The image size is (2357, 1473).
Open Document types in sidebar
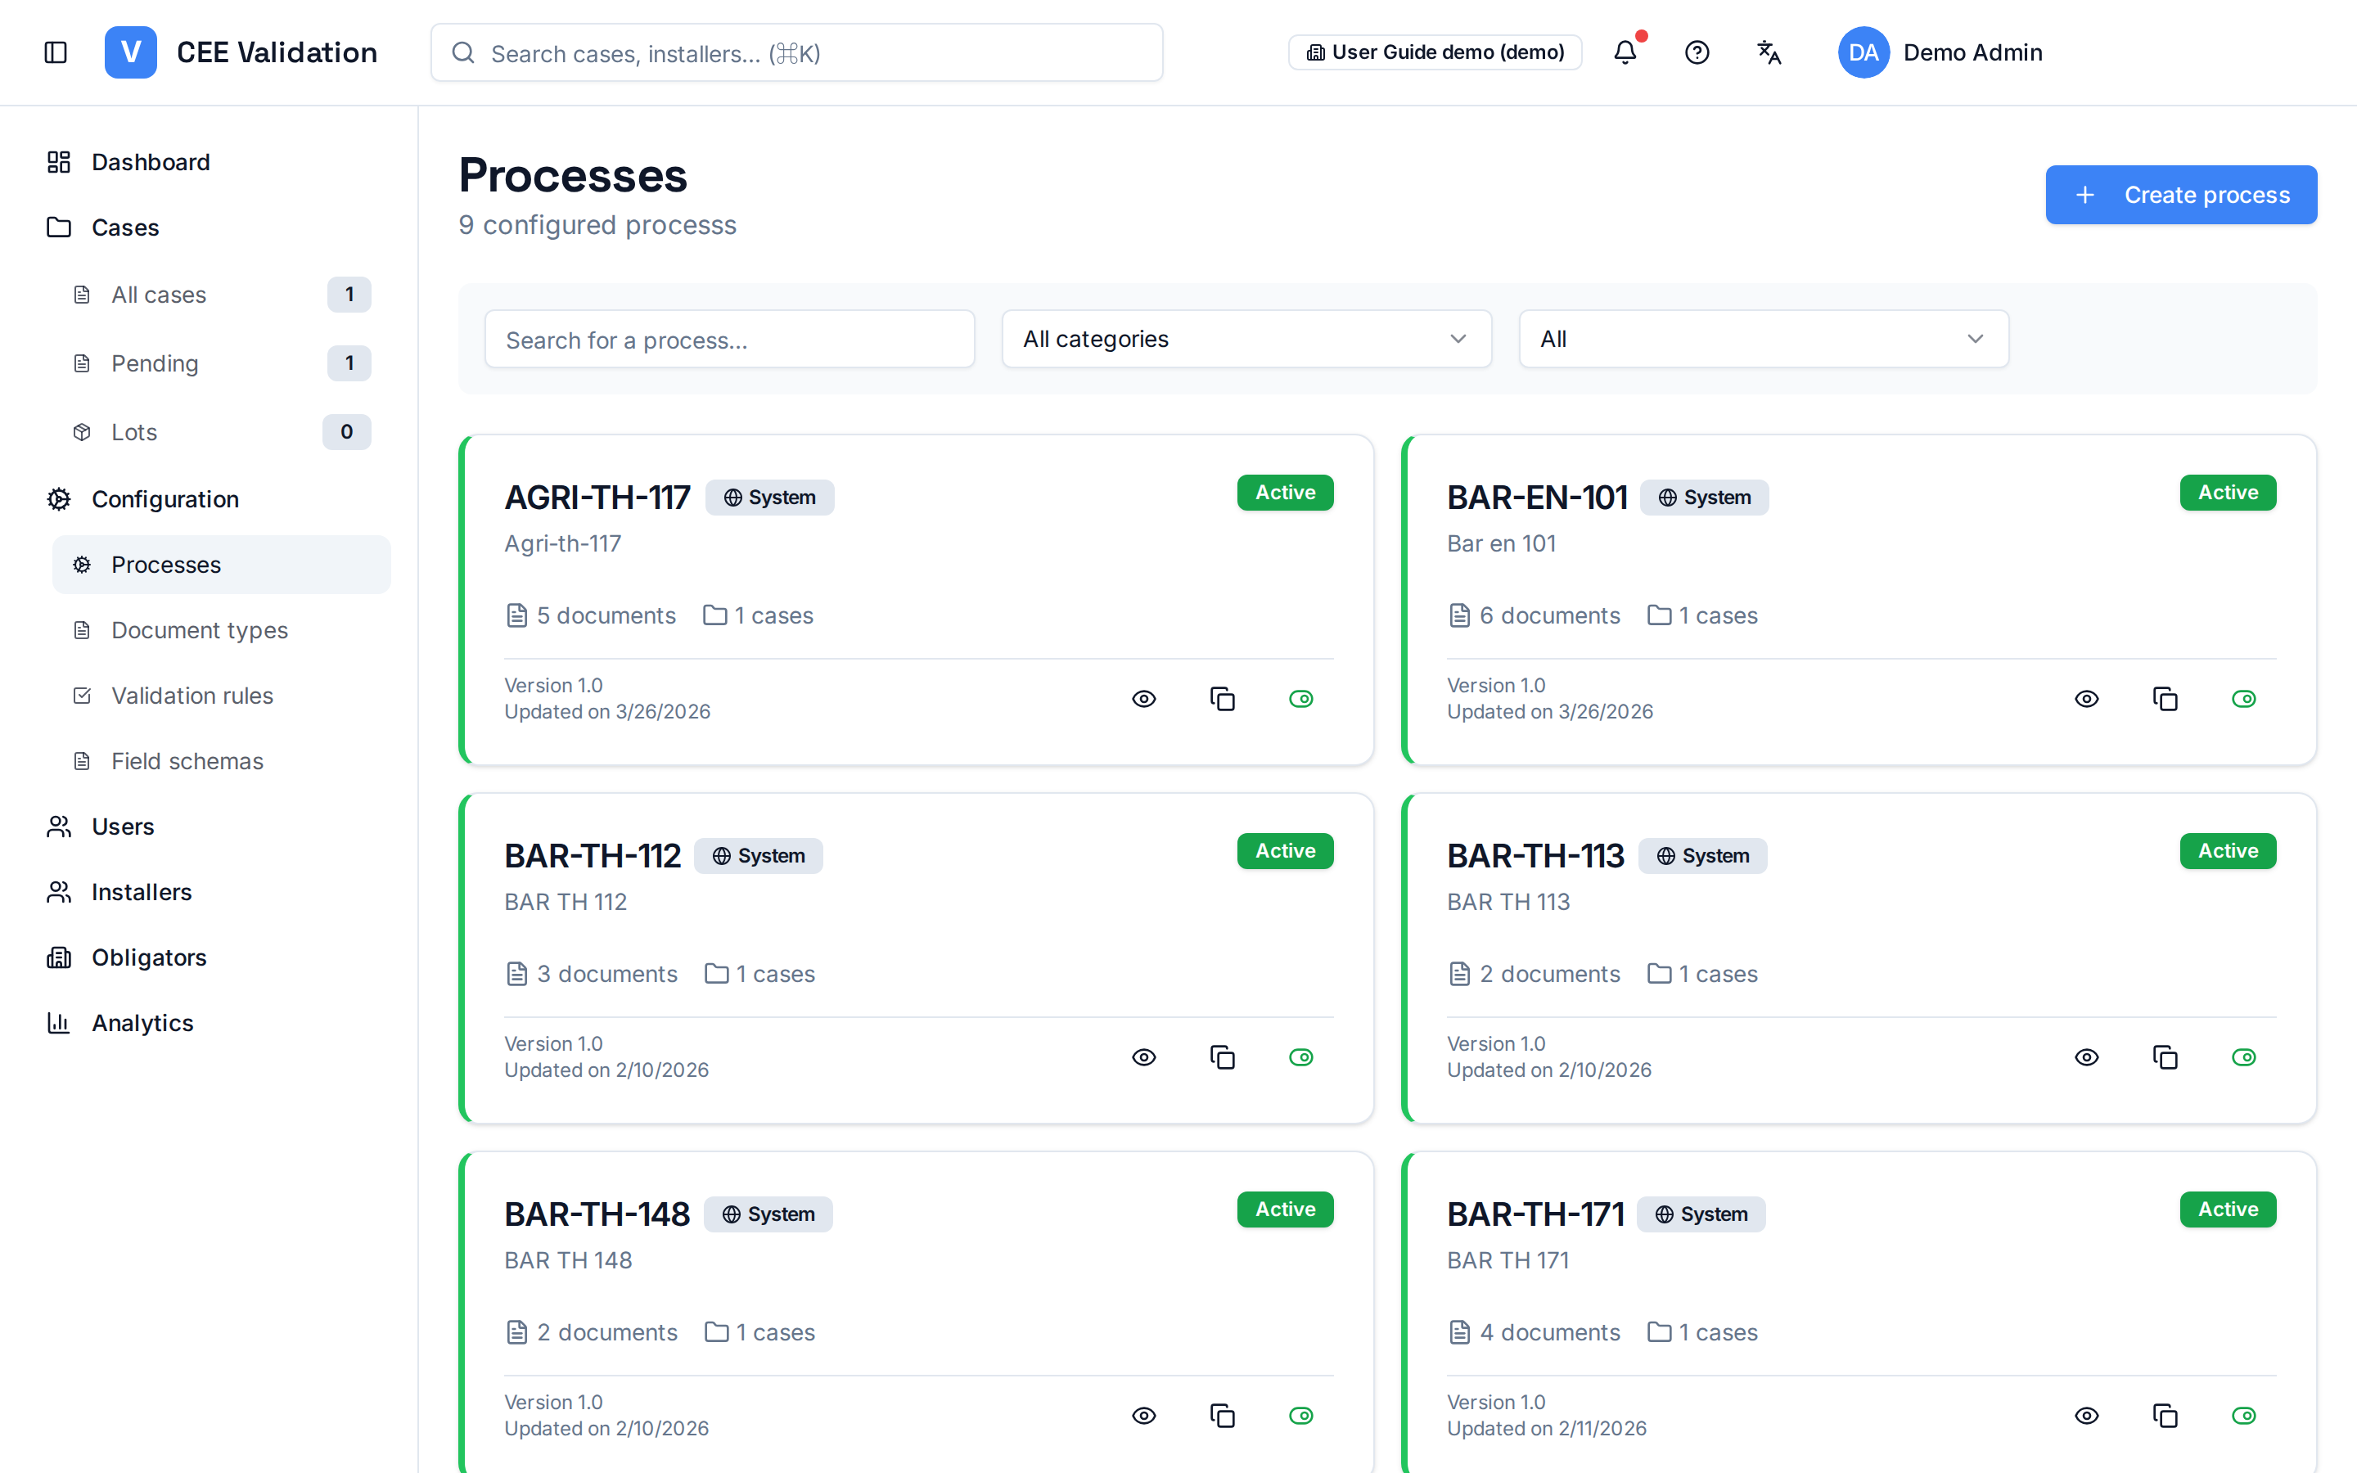pyautogui.click(x=221, y=630)
